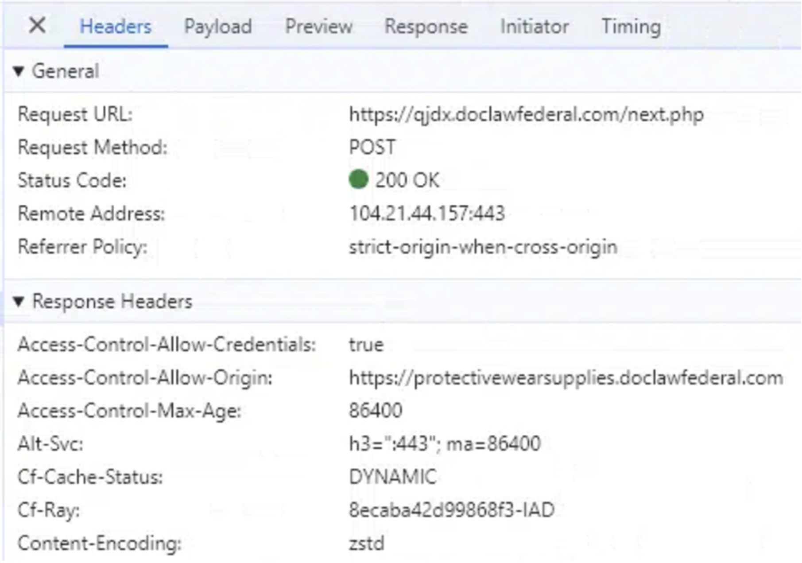The width and height of the screenshot is (802, 563).
Task: Click the Cf-Cache-Status DYNAMIC value
Action: (x=392, y=477)
